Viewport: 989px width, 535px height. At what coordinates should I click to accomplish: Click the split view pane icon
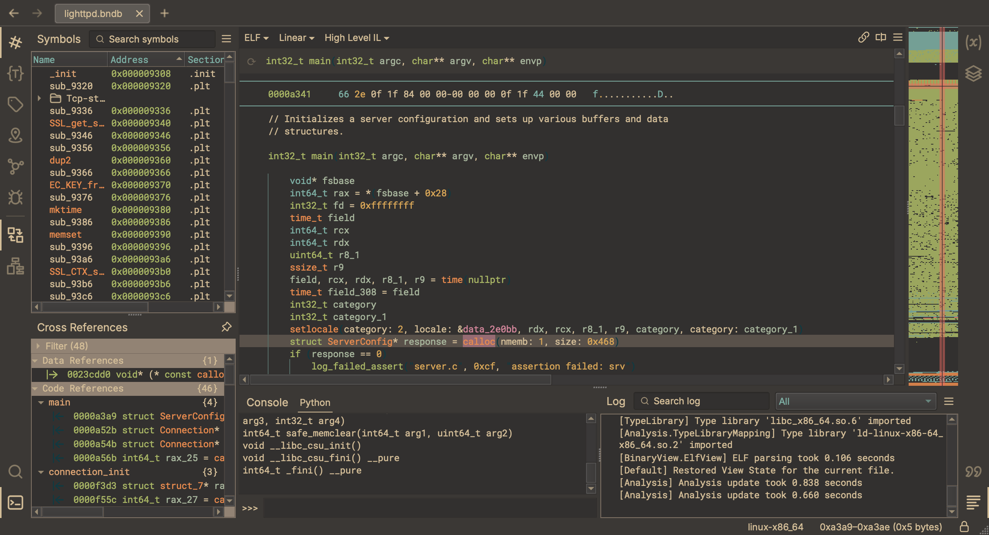[881, 37]
